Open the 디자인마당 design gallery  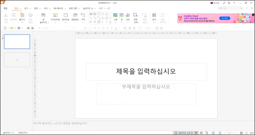[x=55, y=17]
